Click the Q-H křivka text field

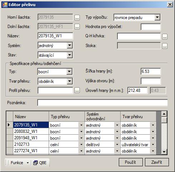point(139,36)
